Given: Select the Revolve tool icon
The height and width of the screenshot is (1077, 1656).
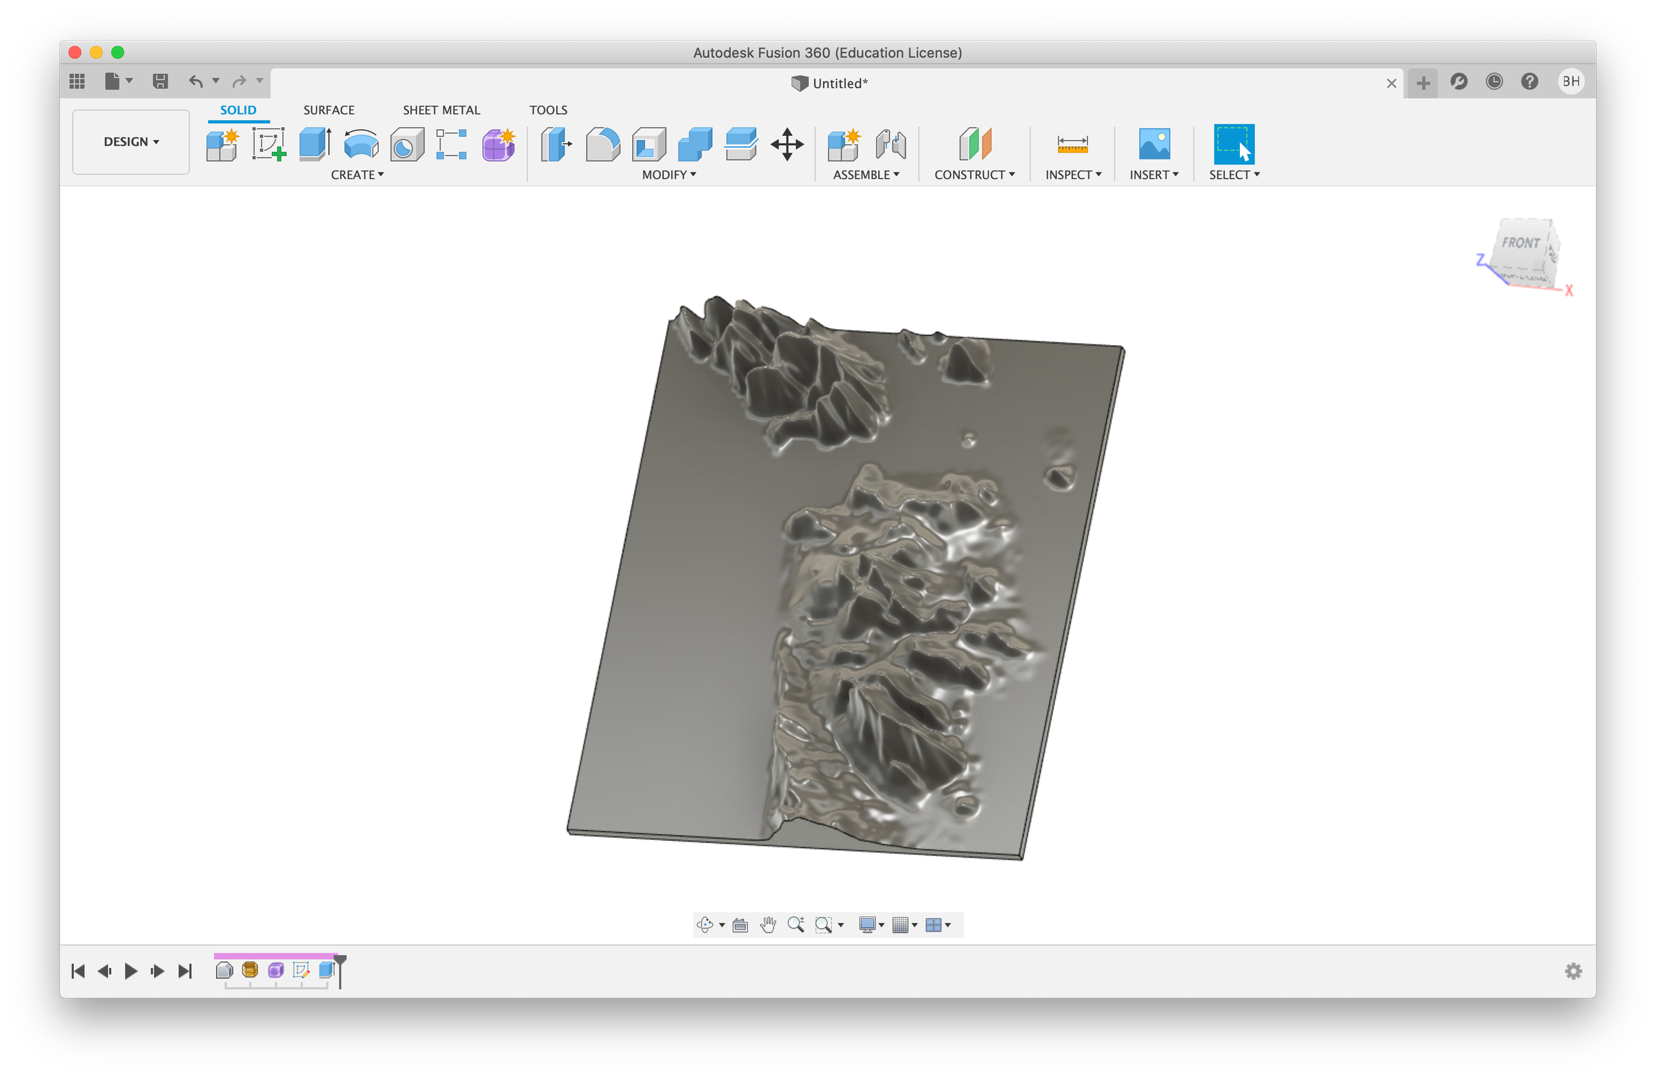Looking at the screenshot, I should [361, 145].
